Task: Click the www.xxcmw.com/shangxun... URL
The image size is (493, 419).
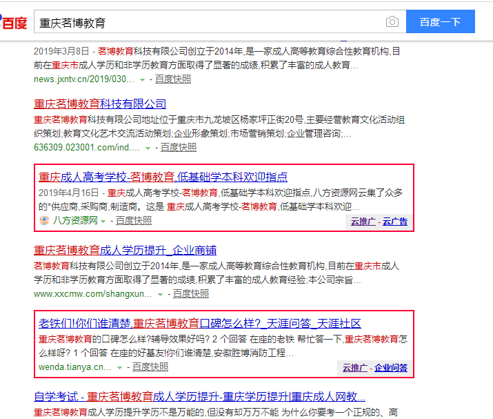Action: point(93,293)
